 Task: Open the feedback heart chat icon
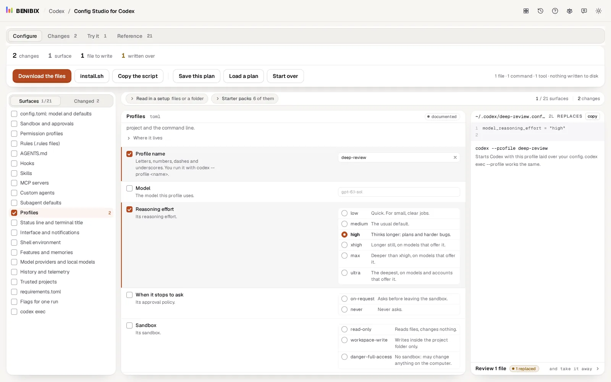tap(584, 11)
